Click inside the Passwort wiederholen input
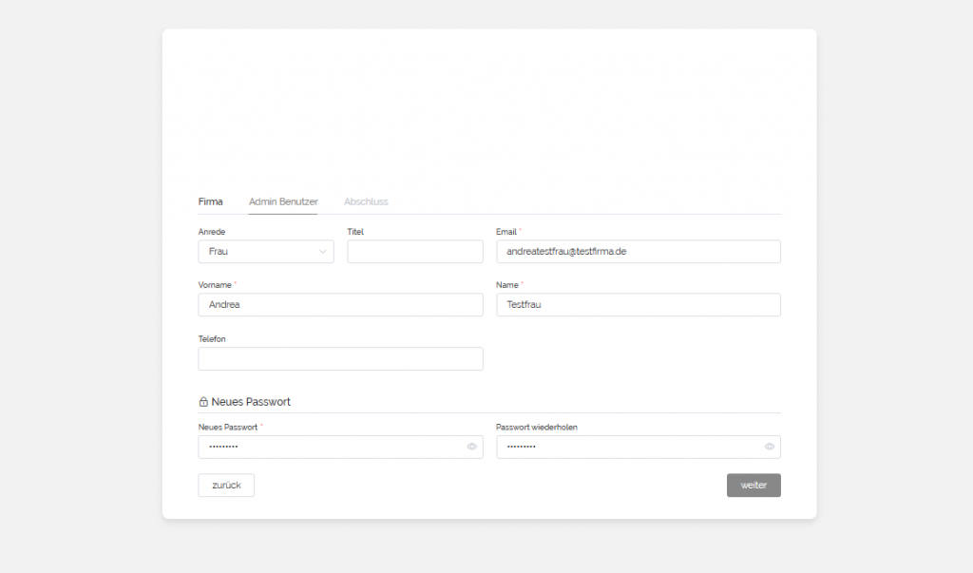973x573 pixels. click(x=627, y=447)
